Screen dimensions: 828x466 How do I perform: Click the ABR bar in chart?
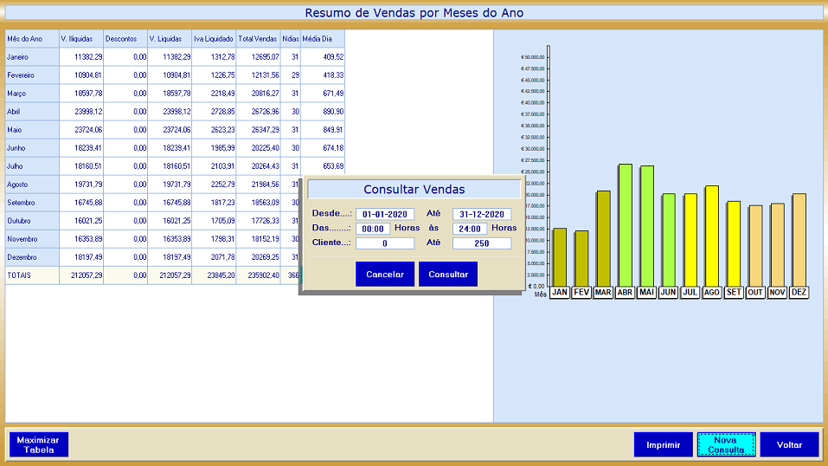(x=625, y=225)
